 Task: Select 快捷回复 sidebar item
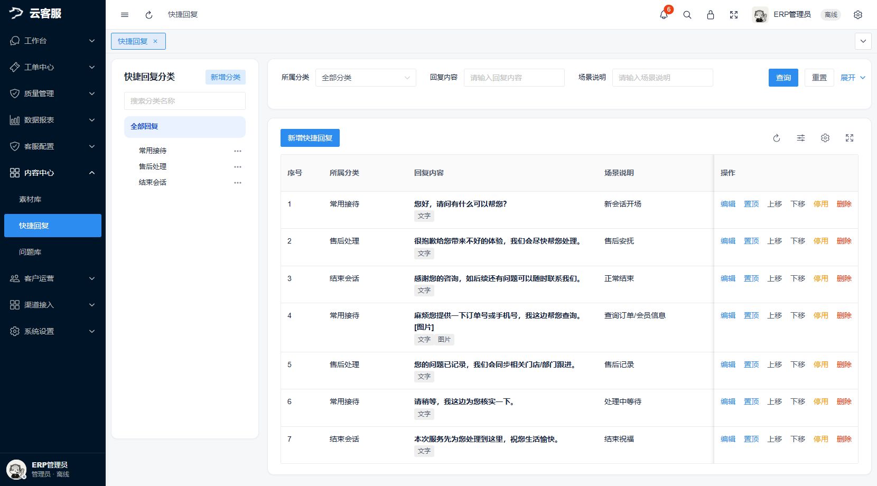click(x=53, y=226)
